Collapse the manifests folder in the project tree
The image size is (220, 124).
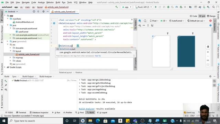click(x=8, y=19)
